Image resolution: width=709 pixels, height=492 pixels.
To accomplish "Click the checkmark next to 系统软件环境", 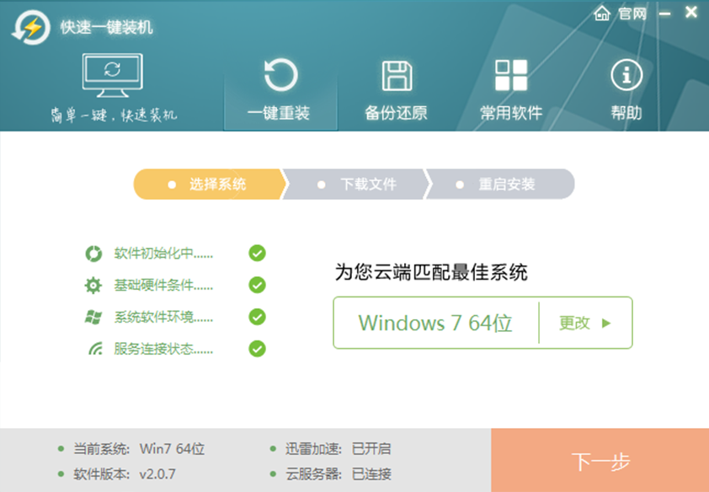I will [258, 317].
